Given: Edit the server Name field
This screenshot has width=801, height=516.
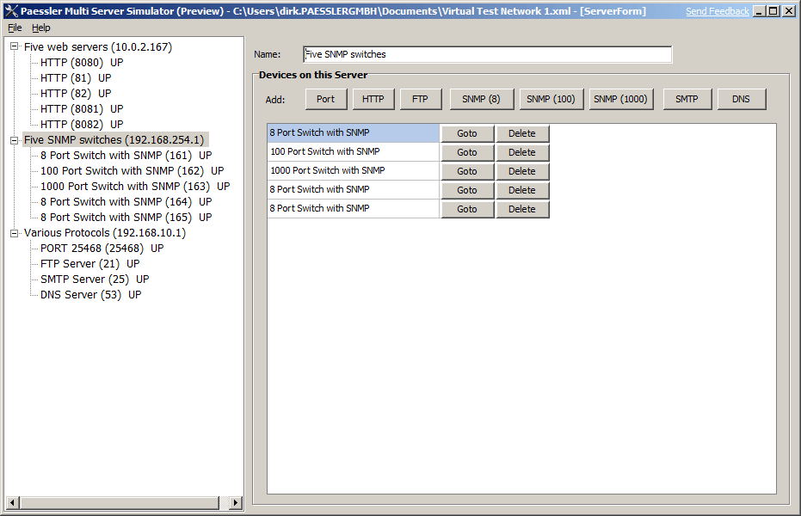Looking at the screenshot, I should coord(487,54).
